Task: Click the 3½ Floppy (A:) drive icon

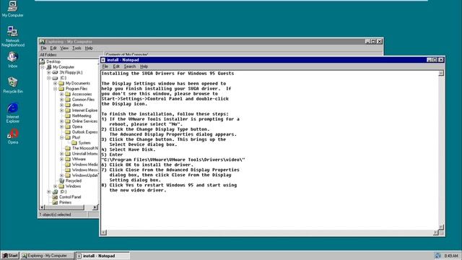Action: click(x=55, y=72)
